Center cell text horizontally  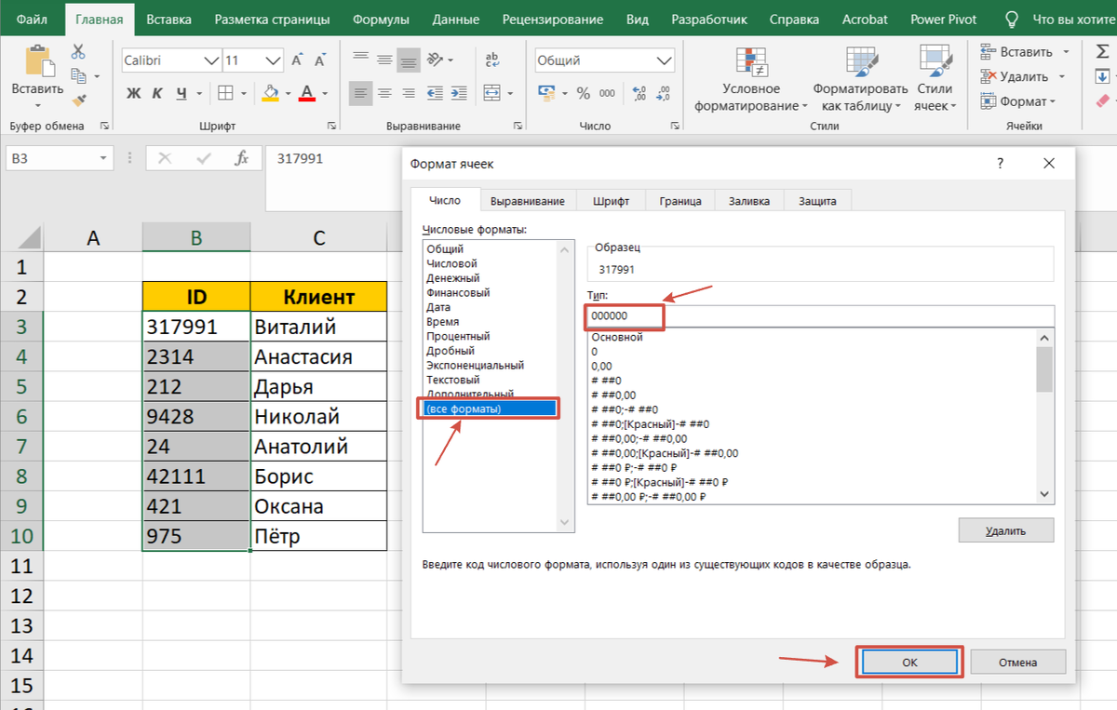coord(384,93)
